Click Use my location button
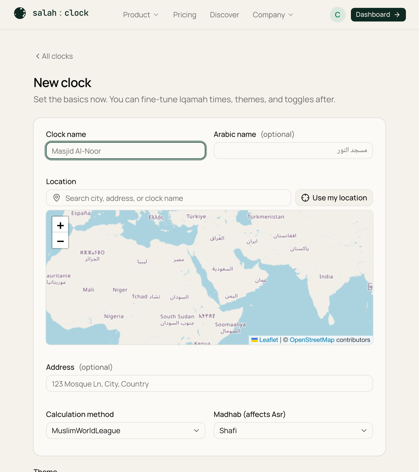Image resolution: width=419 pixels, height=472 pixels. click(334, 198)
